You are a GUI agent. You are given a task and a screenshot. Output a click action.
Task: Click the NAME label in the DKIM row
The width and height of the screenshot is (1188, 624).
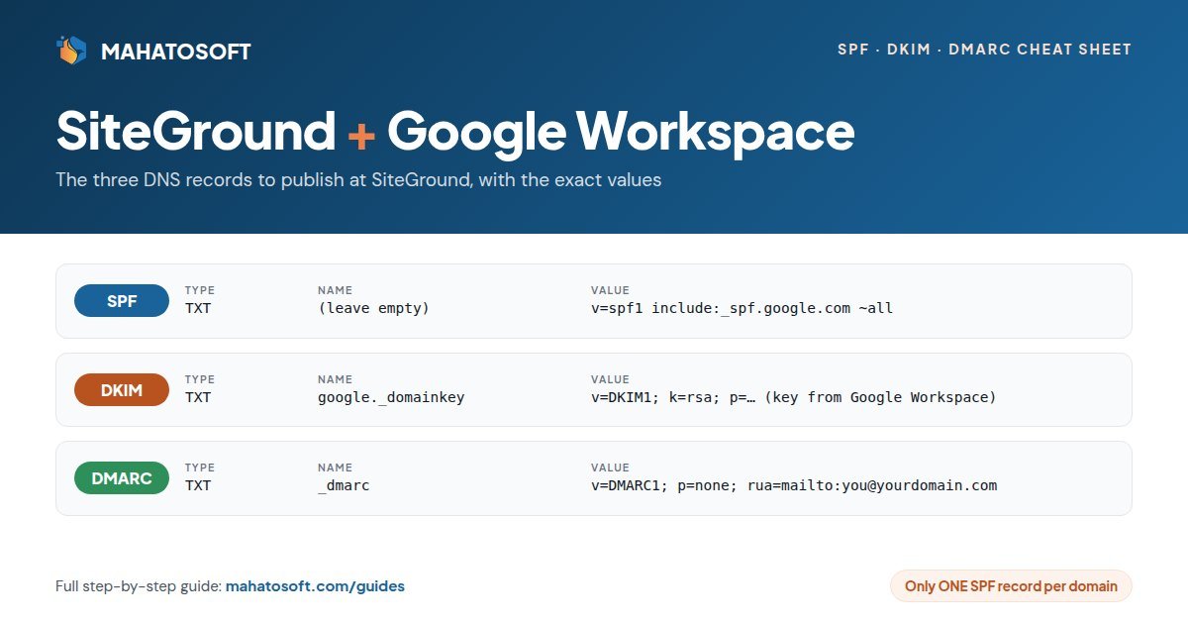[335, 379]
